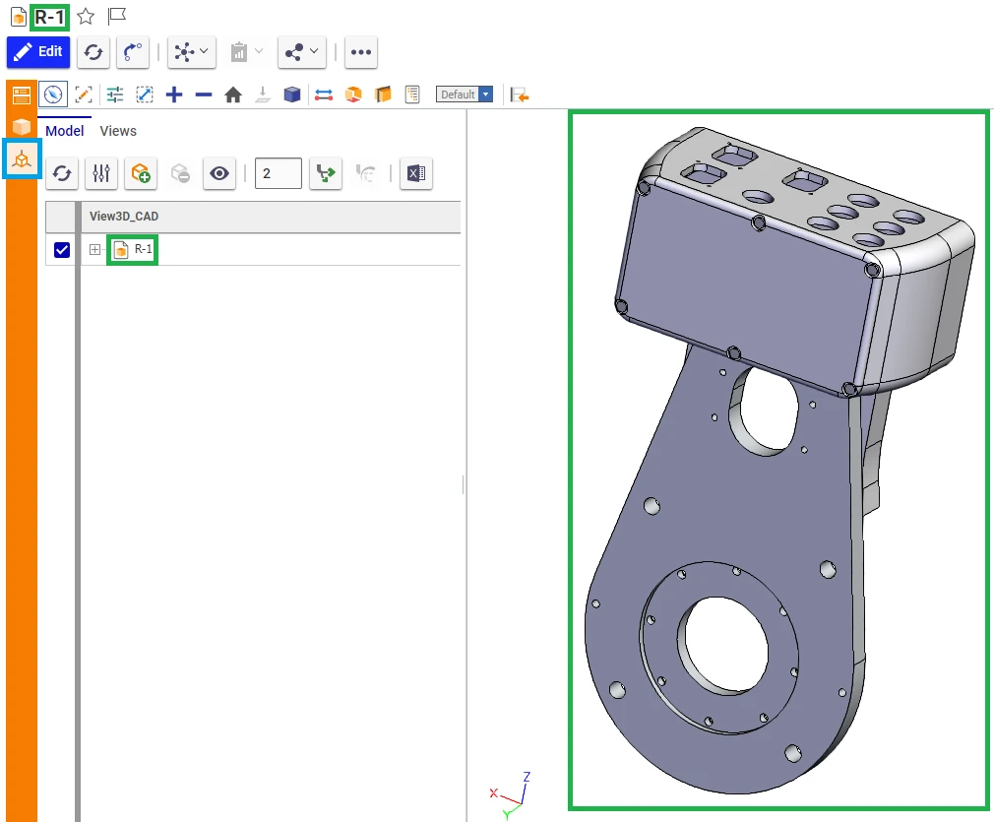Open the wireframe cube 3D sidebar icon
994x822 pixels.
click(22, 159)
